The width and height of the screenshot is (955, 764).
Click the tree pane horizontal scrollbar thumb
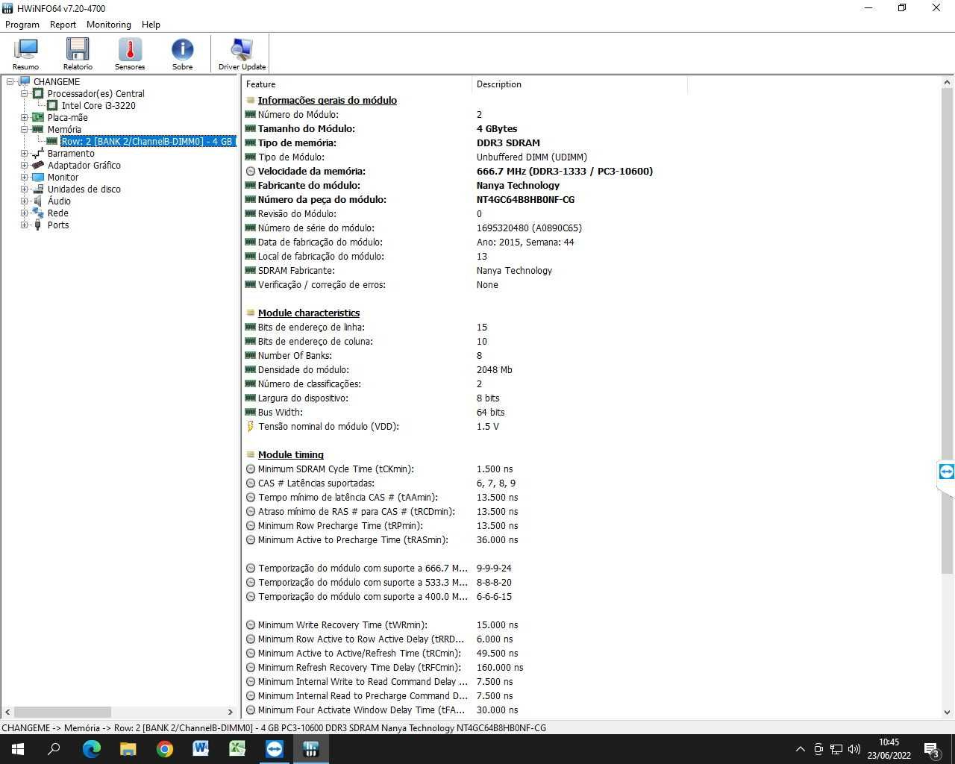pyautogui.click(x=63, y=712)
